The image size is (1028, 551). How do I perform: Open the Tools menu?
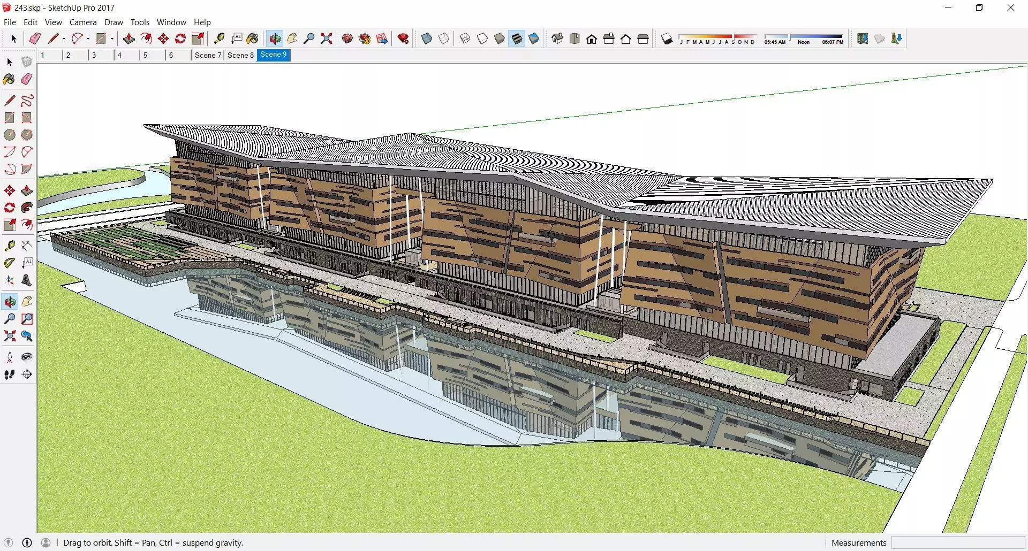[x=140, y=22]
